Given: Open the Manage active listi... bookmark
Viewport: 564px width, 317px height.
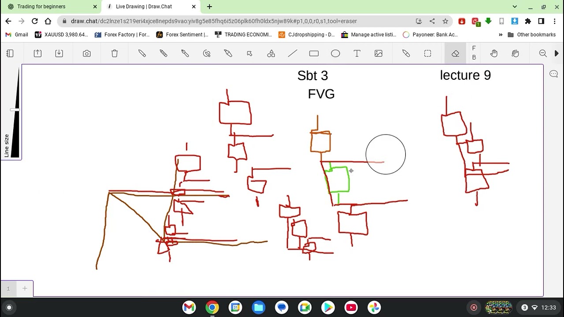Looking at the screenshot, I should pos(369,34).
